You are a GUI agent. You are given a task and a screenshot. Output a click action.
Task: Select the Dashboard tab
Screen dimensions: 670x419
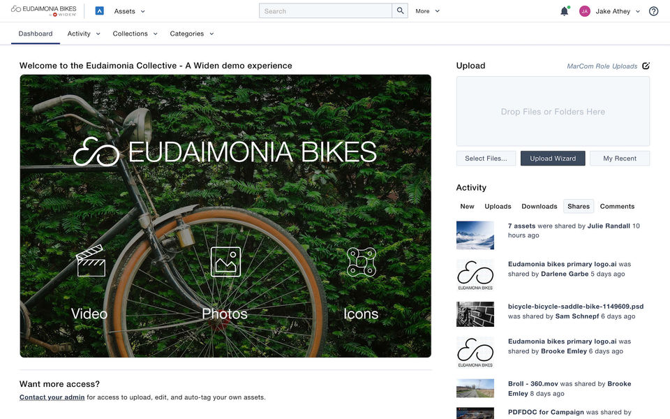tap(36, 34)
